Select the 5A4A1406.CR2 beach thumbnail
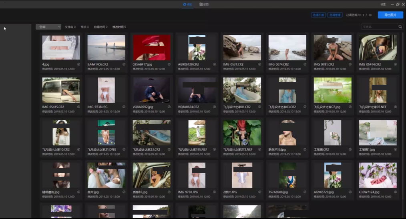The height and width of the screenshot is (219, 406). coord(107,48)
